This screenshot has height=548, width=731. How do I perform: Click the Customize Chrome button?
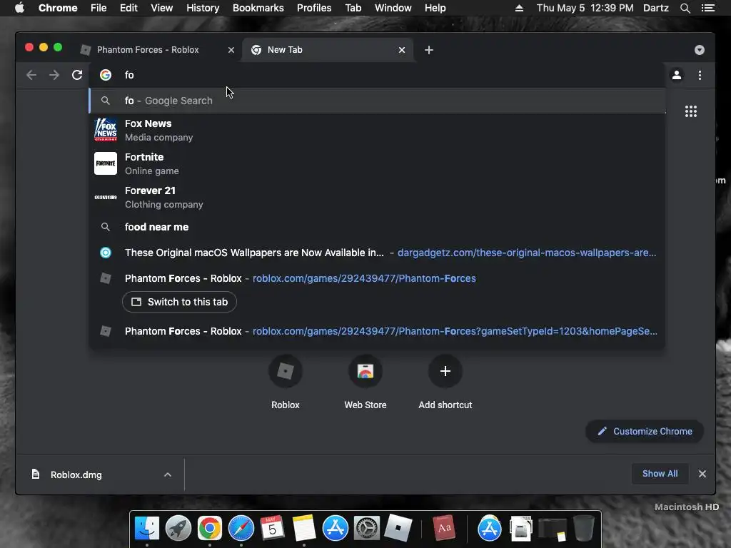645,432
